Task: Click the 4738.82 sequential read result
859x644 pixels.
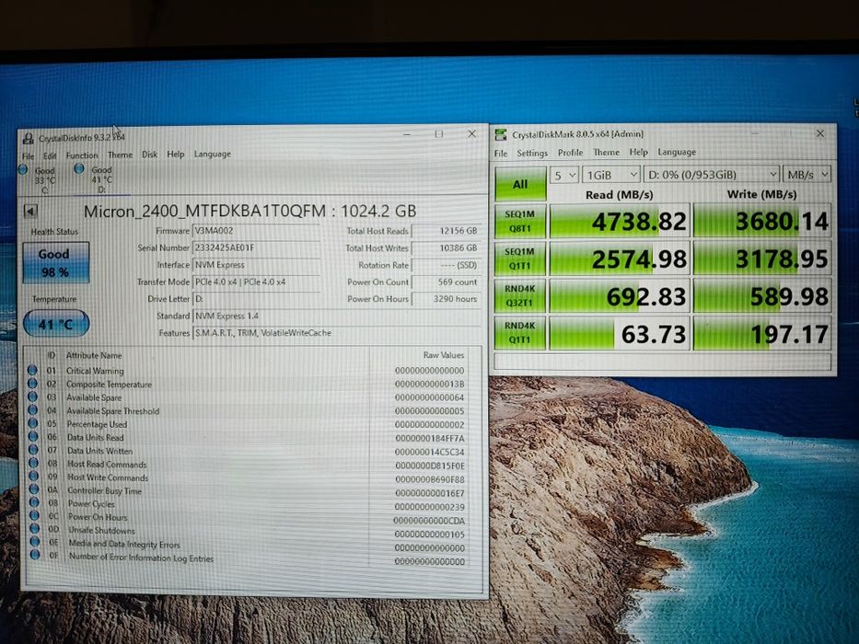Action: click(619, 221)
